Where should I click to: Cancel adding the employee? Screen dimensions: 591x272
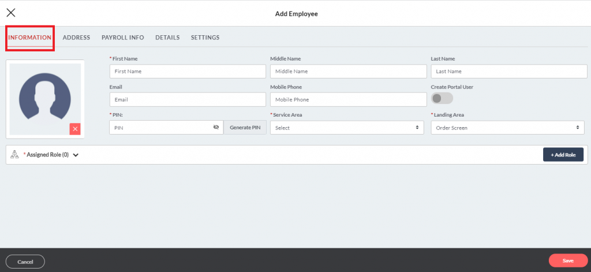(x=25, y=262)
